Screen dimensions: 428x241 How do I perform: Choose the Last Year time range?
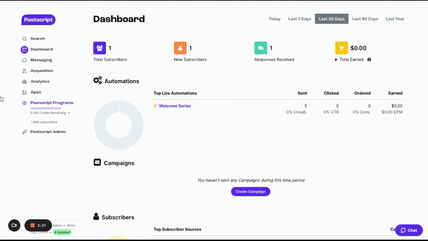395,19
